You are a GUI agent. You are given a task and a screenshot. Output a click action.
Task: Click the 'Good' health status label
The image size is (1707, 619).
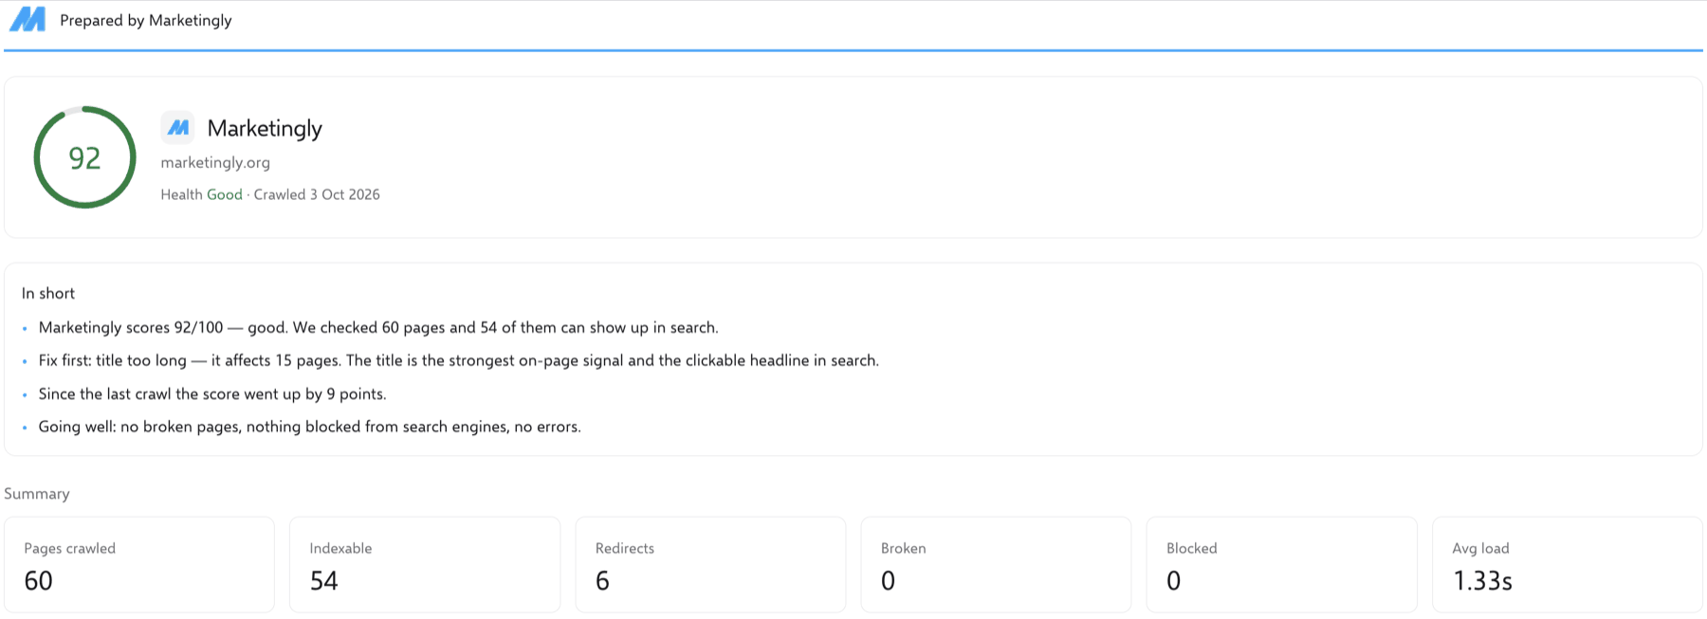coord(225,194)
